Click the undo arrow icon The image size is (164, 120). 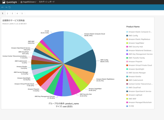point(3,7)
